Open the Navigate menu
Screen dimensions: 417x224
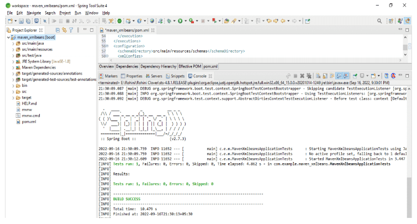click(34, 13)
